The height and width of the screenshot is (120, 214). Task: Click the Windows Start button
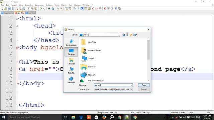4,117
